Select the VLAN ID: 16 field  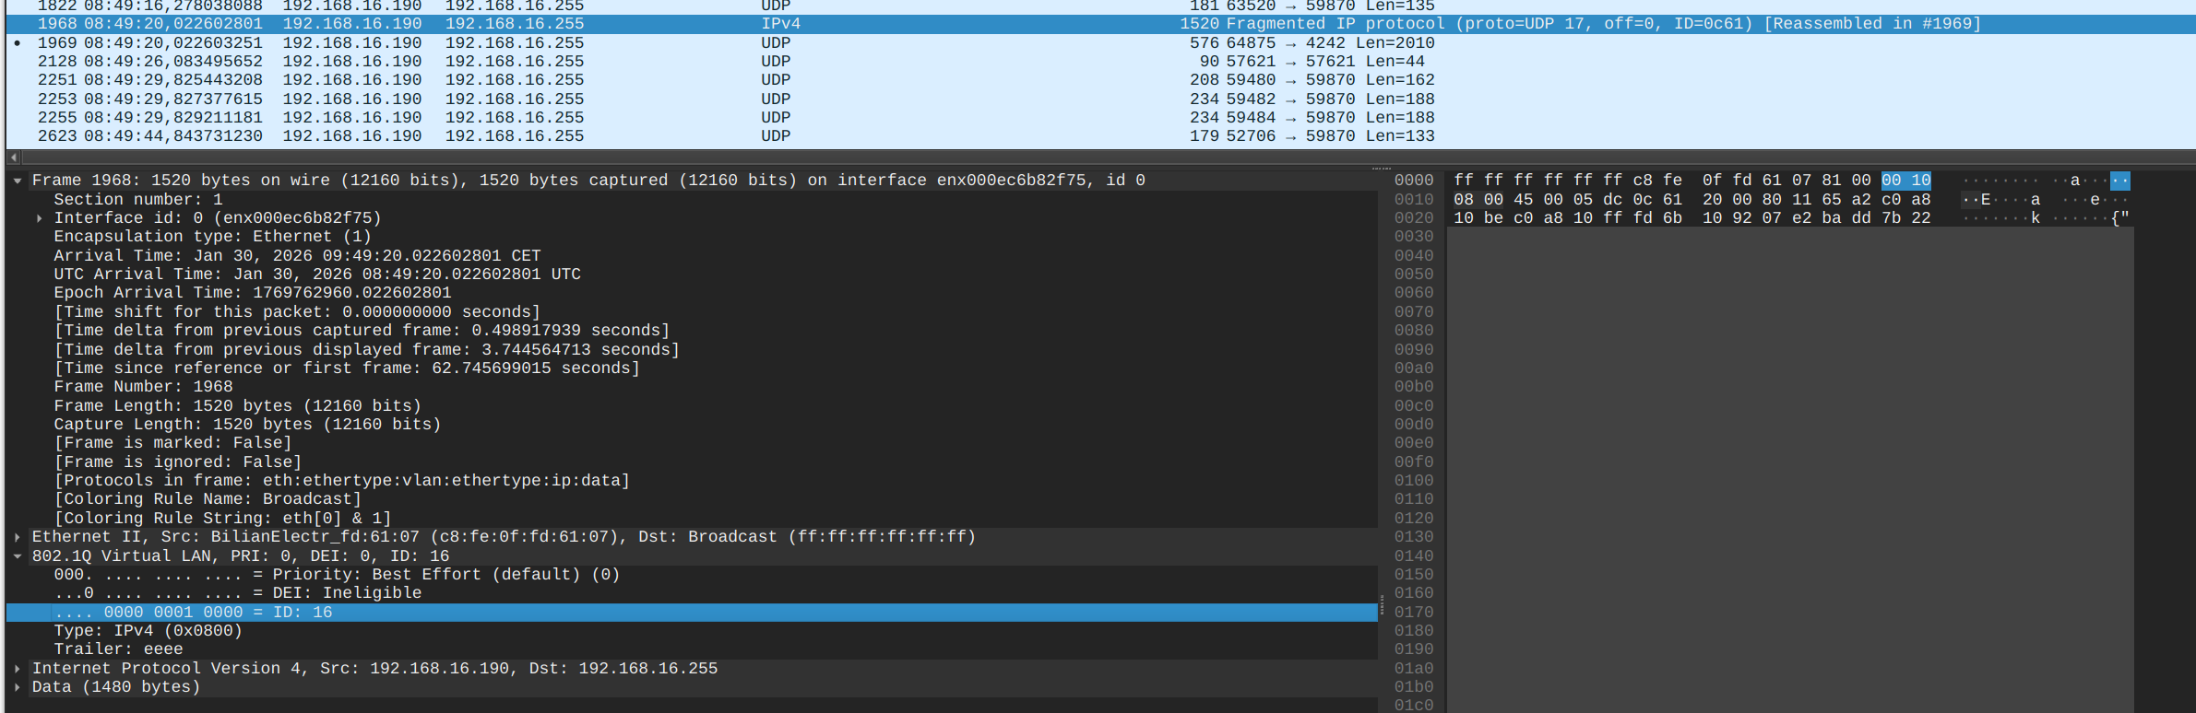[692, 613]
